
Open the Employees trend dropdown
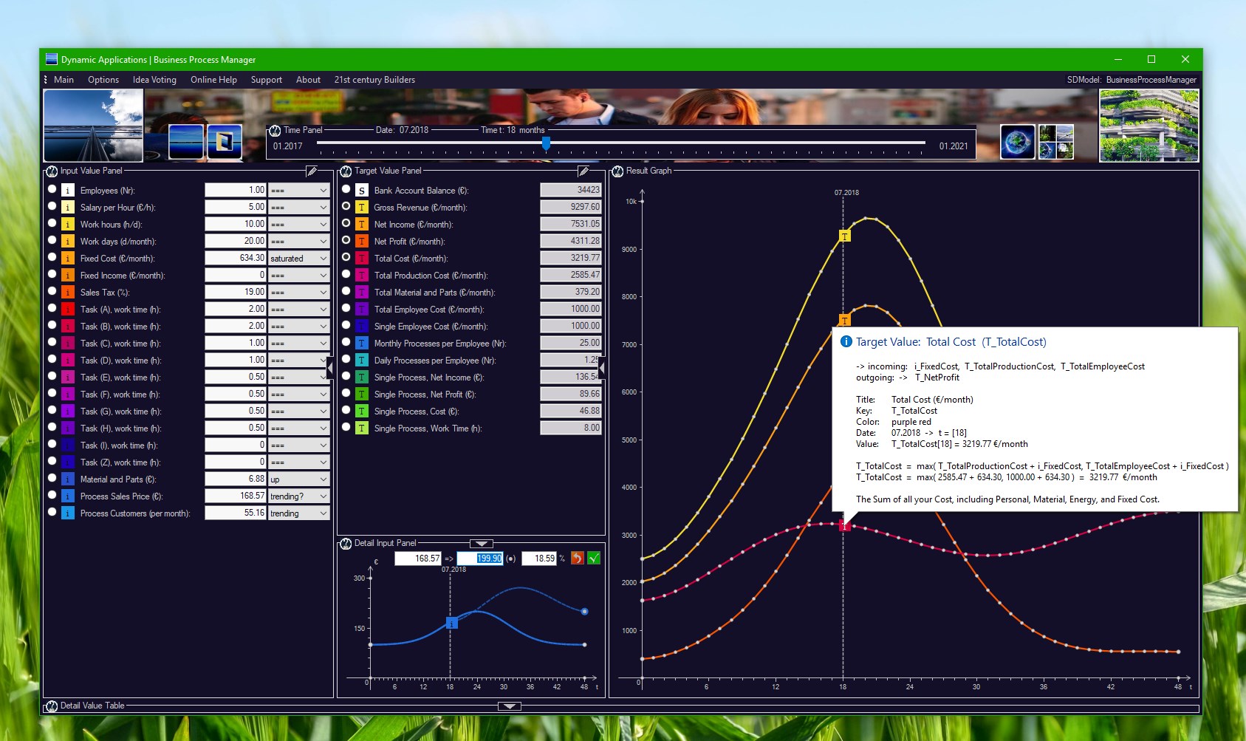coord(298,191)
